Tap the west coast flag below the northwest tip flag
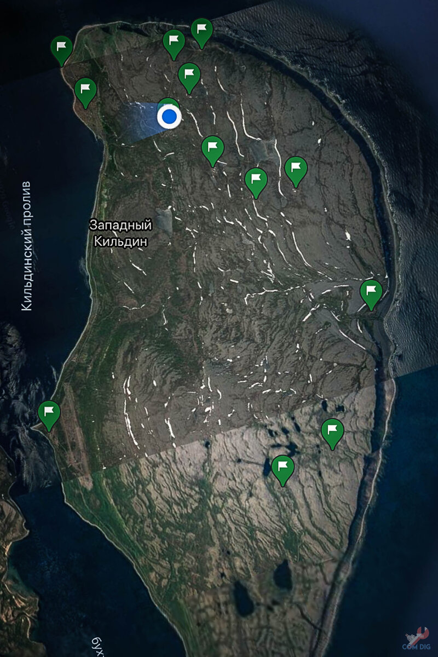 pos(85,93)
